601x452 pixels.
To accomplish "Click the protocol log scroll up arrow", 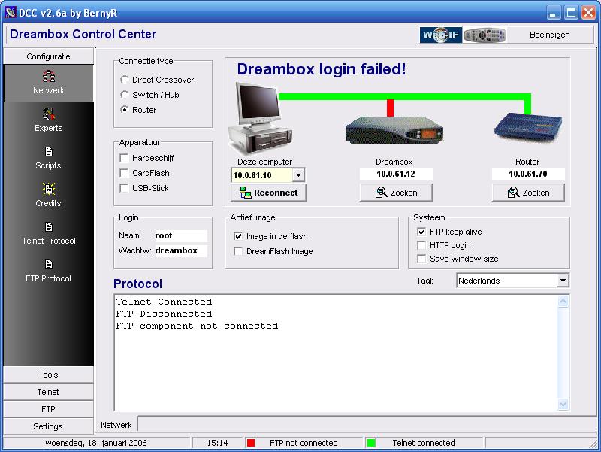I will click(x=563, y=301).
